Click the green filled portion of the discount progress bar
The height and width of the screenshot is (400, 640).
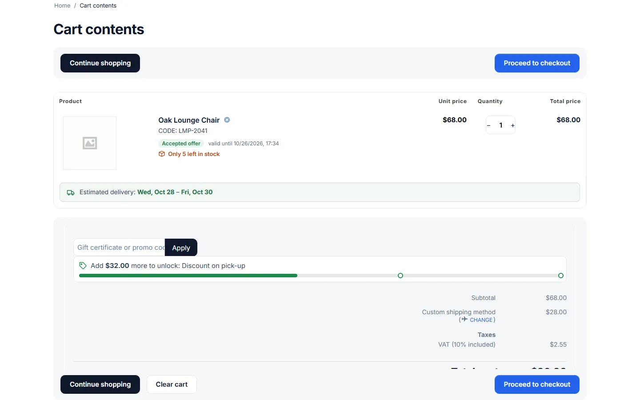click(188, 276)
